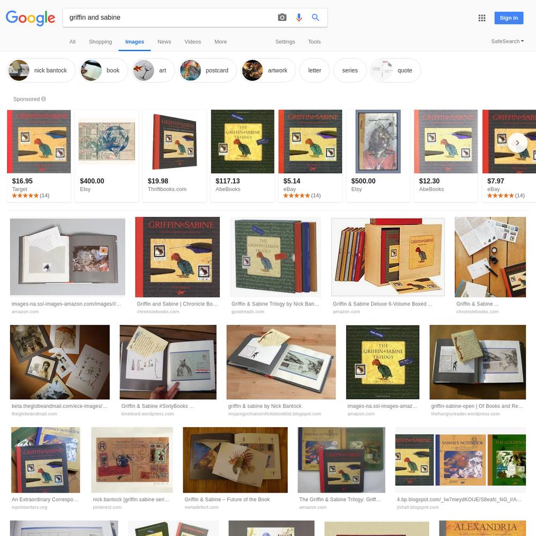Expand the SafeSearch dropdown
Image resolution: width=536 pixels, height=536 pixels.
(x=507, y=41)
